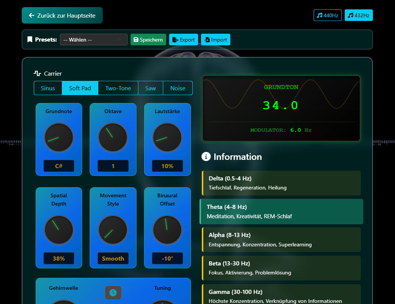Click the Binaural Offset knob

point(167,230)
